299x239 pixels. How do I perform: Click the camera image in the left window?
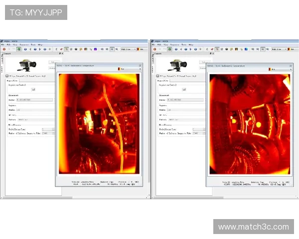[29, 65]
